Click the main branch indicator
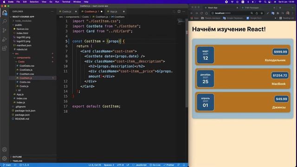297x167 pixels. [7, 165]
